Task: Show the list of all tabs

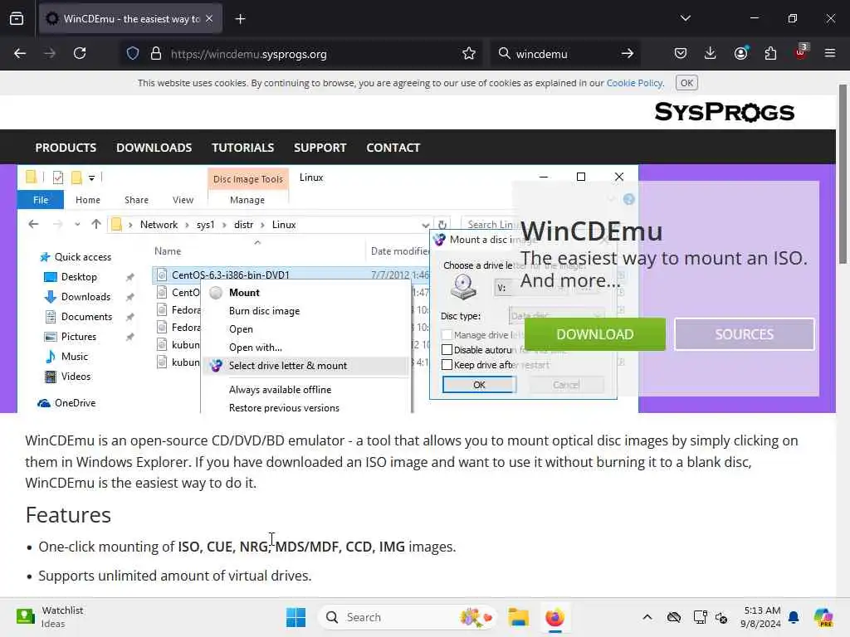Action: (x=685, y=18)
